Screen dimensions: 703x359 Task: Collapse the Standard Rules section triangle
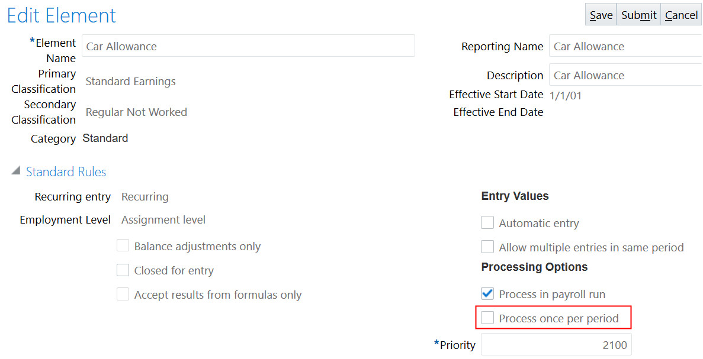coord(15,172)
